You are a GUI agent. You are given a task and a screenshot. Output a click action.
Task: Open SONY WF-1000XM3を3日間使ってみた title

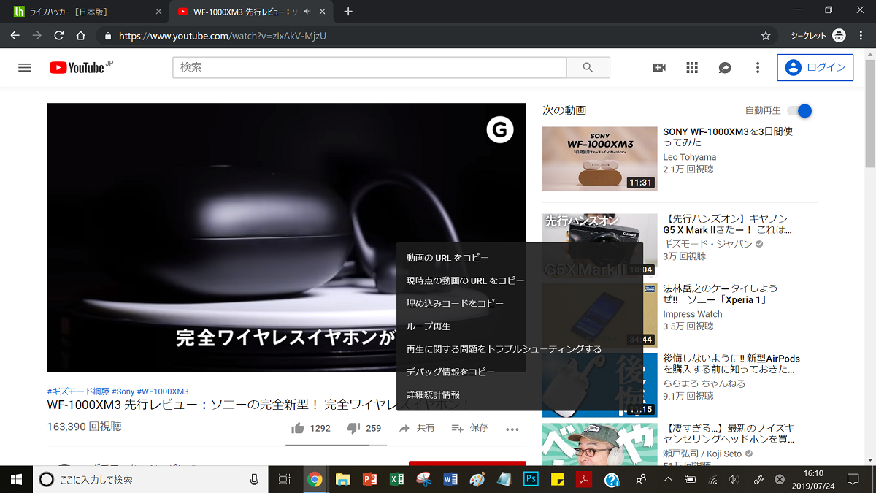728,138
